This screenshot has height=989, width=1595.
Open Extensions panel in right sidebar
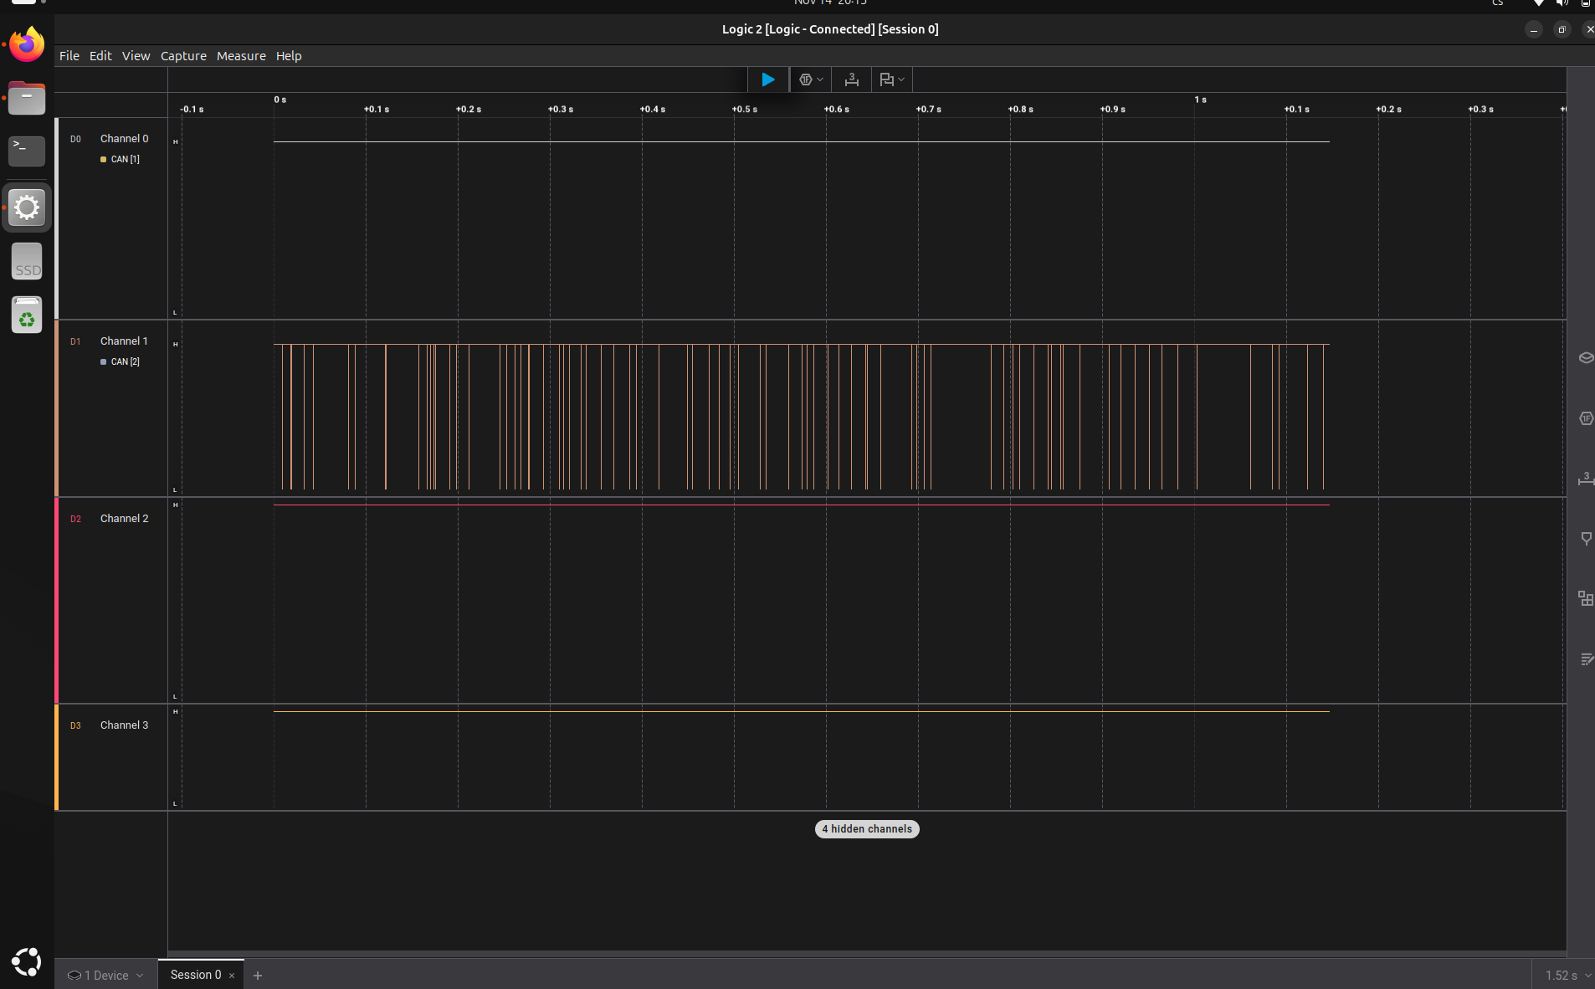pyautogui.click(x=1585, y=598)
